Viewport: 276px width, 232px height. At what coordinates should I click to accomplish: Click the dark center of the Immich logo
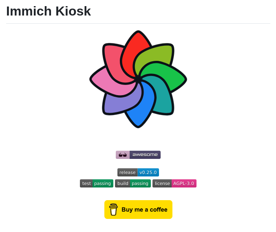click(138, 78)
